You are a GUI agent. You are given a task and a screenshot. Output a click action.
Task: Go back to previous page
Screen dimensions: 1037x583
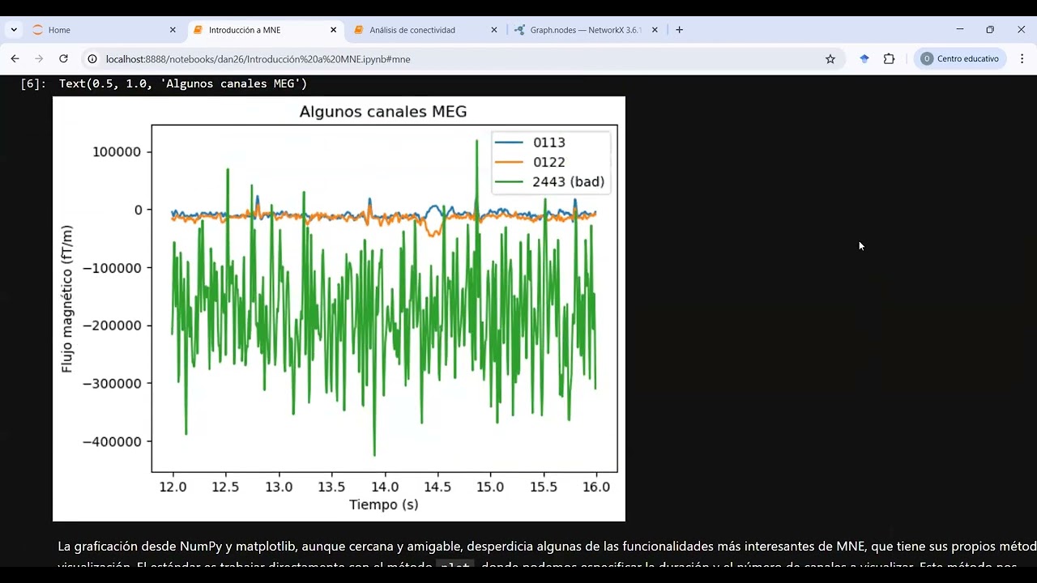15,59
